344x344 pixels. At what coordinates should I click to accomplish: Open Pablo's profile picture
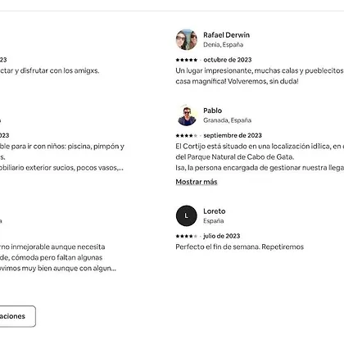click(187, 115)
